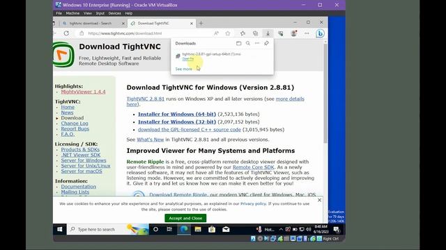Open MightyViewer 1.4.4 highlight link
The width and height of the screenshot is (446, 250).
coord(83,92)
